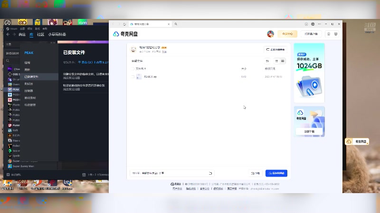Viewport: 380px width, 213px height.
Task: Click the second underlined footer link
Action: [191, 189]
